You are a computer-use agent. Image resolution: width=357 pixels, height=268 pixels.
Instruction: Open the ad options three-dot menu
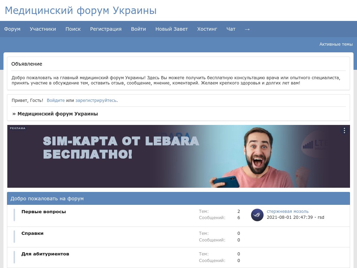tap(344, 131)
